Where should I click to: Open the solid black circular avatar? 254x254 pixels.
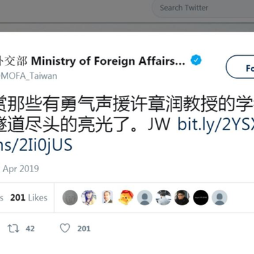201,197
